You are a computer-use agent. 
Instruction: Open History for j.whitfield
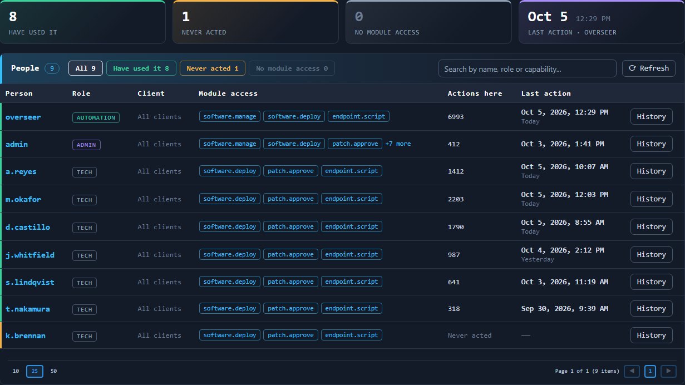coord(651,255)
